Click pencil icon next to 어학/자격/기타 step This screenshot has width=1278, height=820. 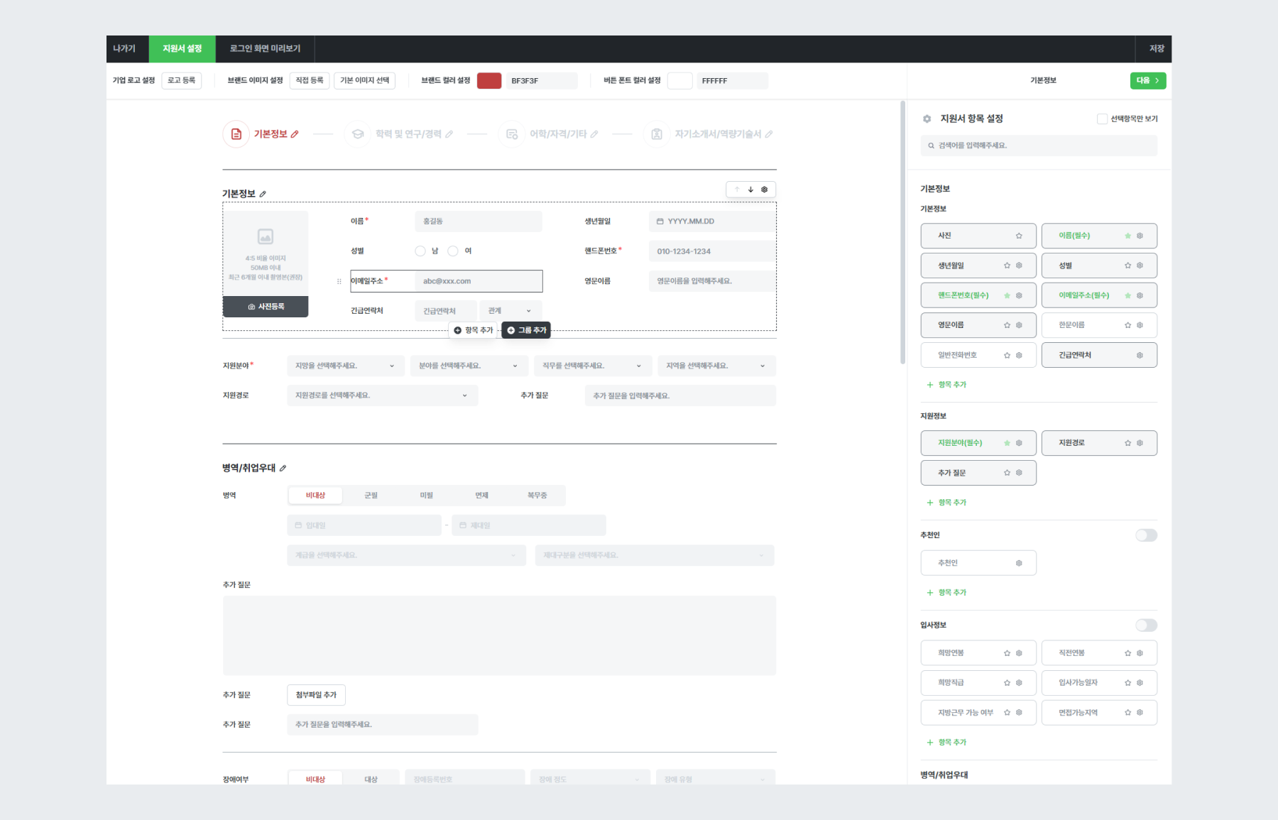[594, 134]
